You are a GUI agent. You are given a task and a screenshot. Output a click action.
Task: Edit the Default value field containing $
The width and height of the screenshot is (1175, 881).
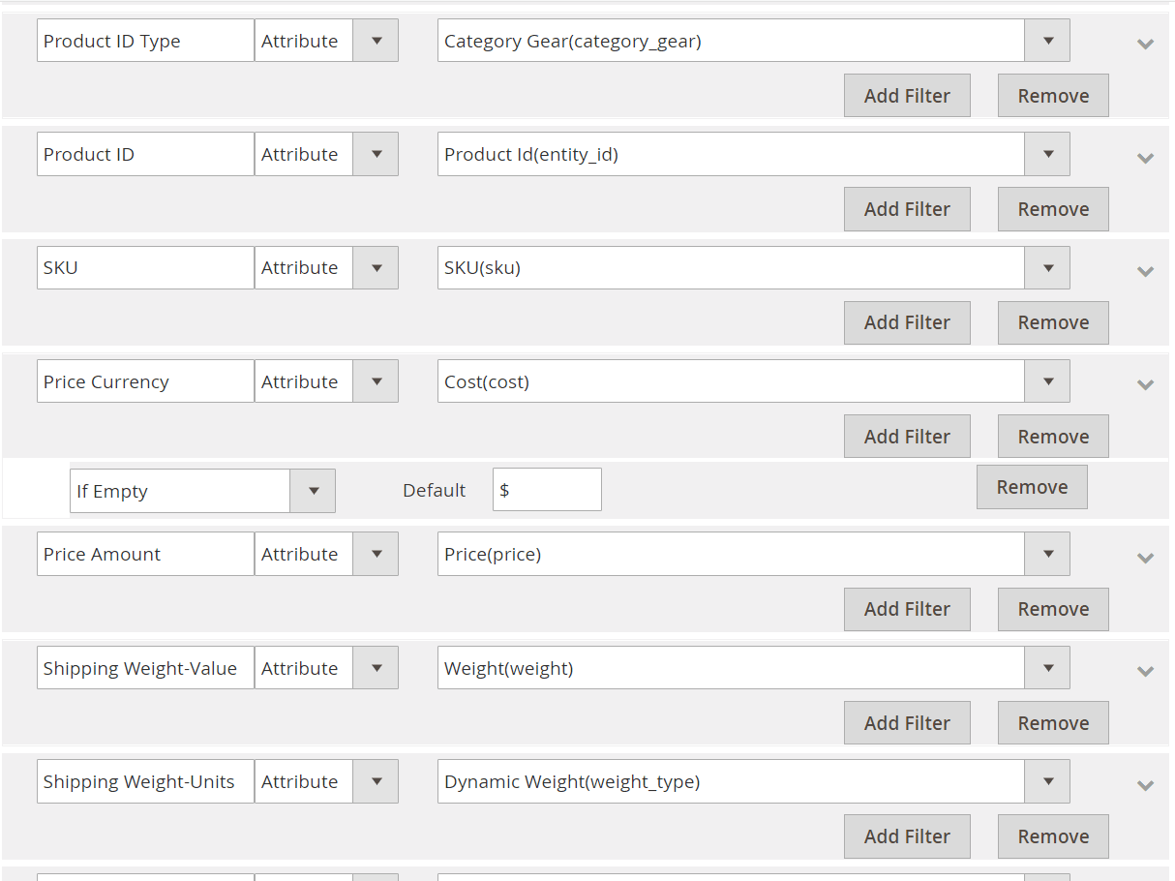[547, 490]
